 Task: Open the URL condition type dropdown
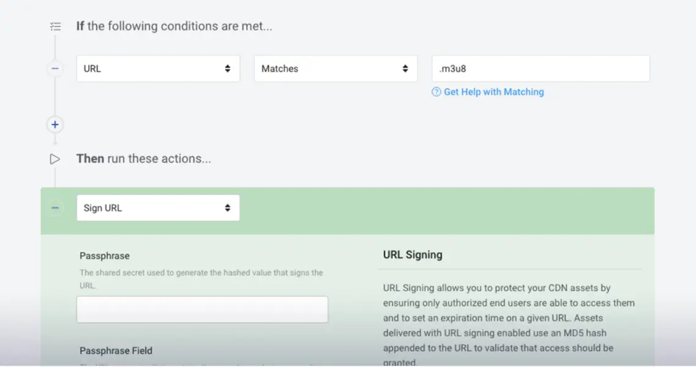coord(158,69)
